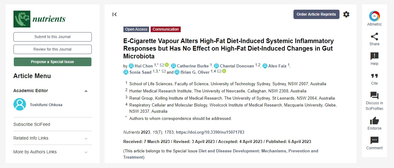Open the Help speech bubble icon
Viewport: 394px width, 168px height.
click(374, 56)
